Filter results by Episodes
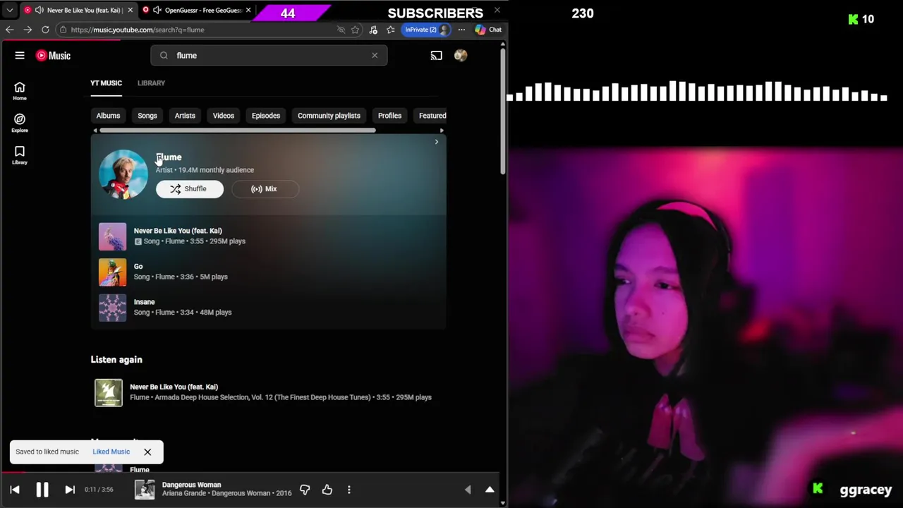 click(266, 116)
